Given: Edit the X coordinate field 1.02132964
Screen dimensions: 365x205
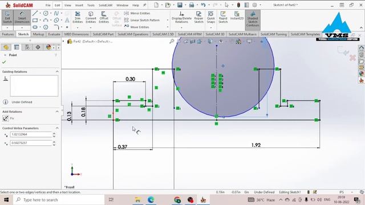Looking at the screenshot, I should click(31, 134).
